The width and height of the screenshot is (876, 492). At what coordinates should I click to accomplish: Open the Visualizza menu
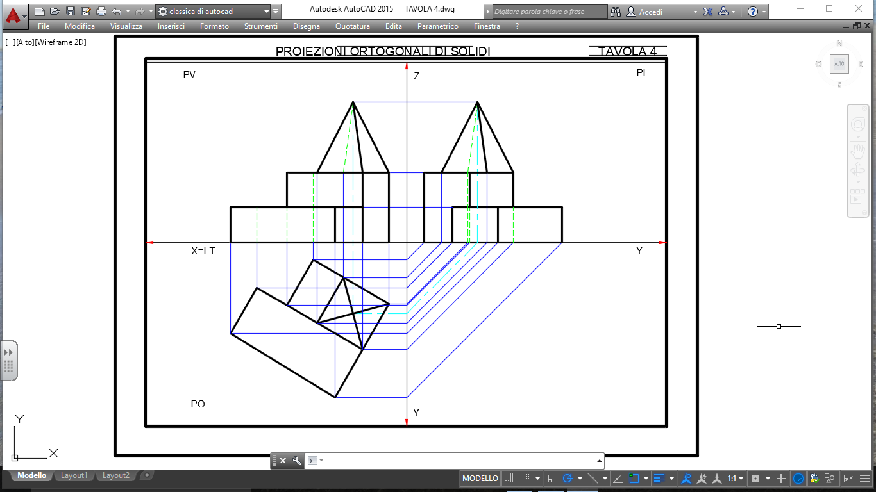coord(126,26)
